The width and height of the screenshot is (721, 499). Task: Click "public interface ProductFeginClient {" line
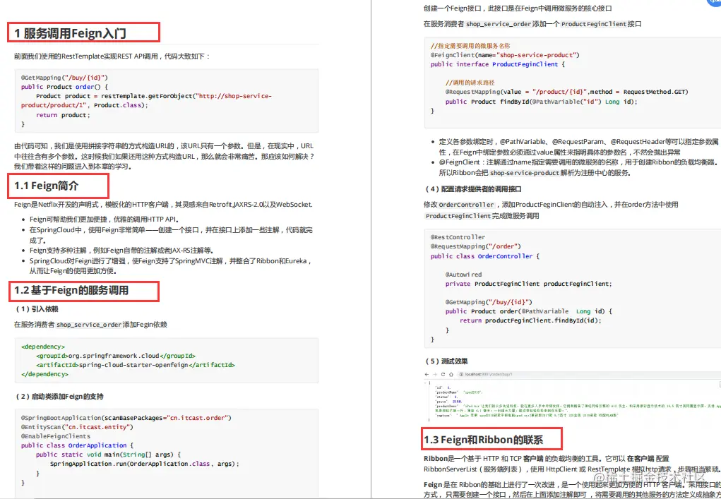coord(498,64)
